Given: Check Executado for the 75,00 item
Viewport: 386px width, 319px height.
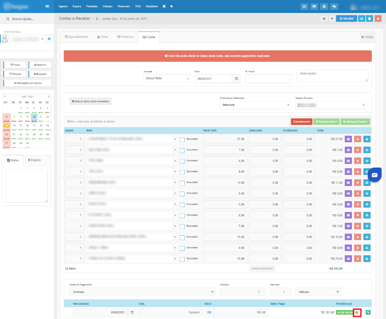Looking at the screenshot, I should [182, 259].
